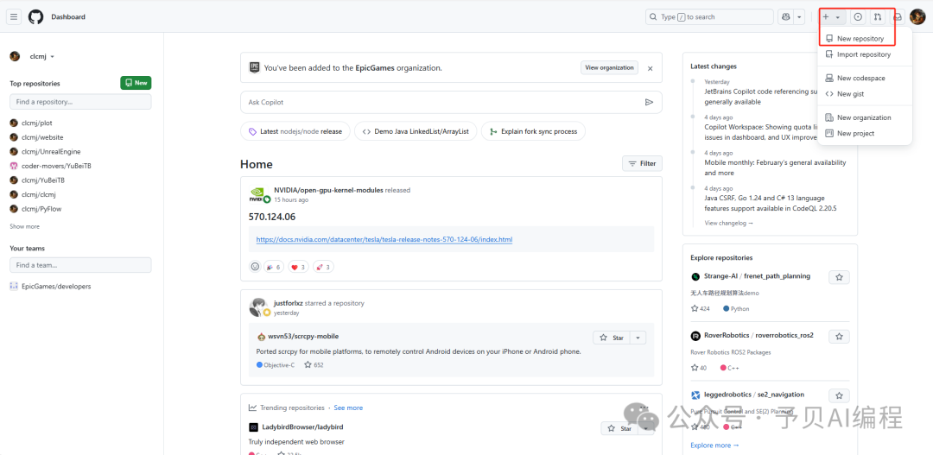Click the 424 stars count on frenet_path_planning
The width and height of the screenshot is (933, 455).
[701, 309]
